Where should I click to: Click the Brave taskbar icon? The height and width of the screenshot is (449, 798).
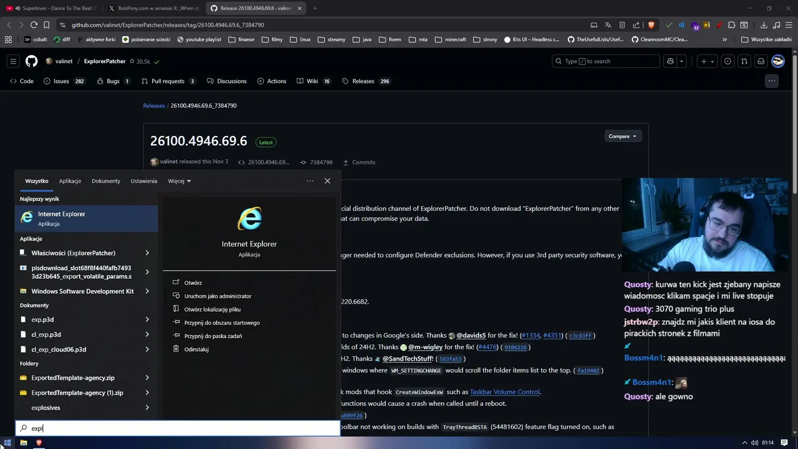39,443
